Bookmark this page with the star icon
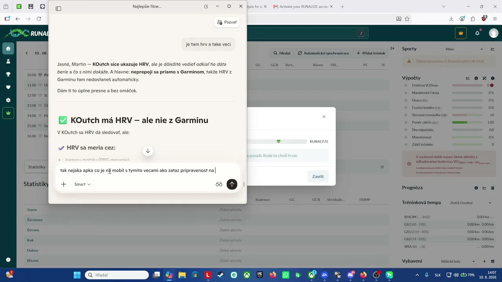This screenshot has width=502, height=282. 407,19
